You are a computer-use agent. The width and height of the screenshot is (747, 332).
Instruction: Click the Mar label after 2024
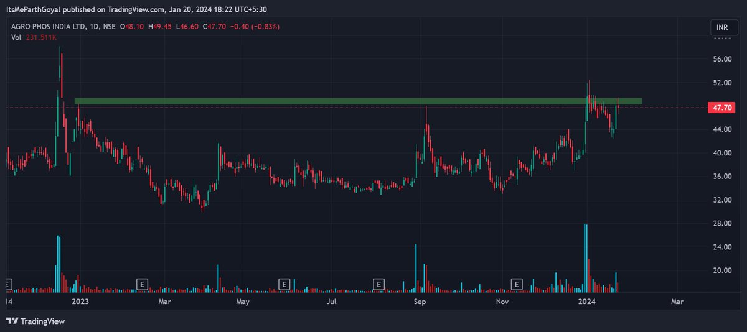click(x=677, y=302)
